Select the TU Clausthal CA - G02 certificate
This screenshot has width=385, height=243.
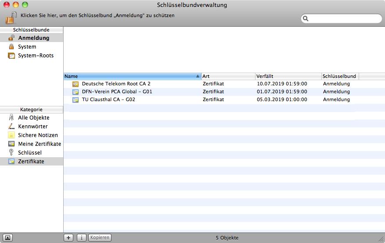pyautogui.click(x=108, y=99)
